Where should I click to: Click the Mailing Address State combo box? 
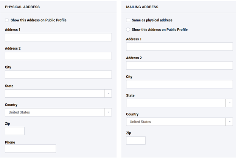tap(175, 103)
